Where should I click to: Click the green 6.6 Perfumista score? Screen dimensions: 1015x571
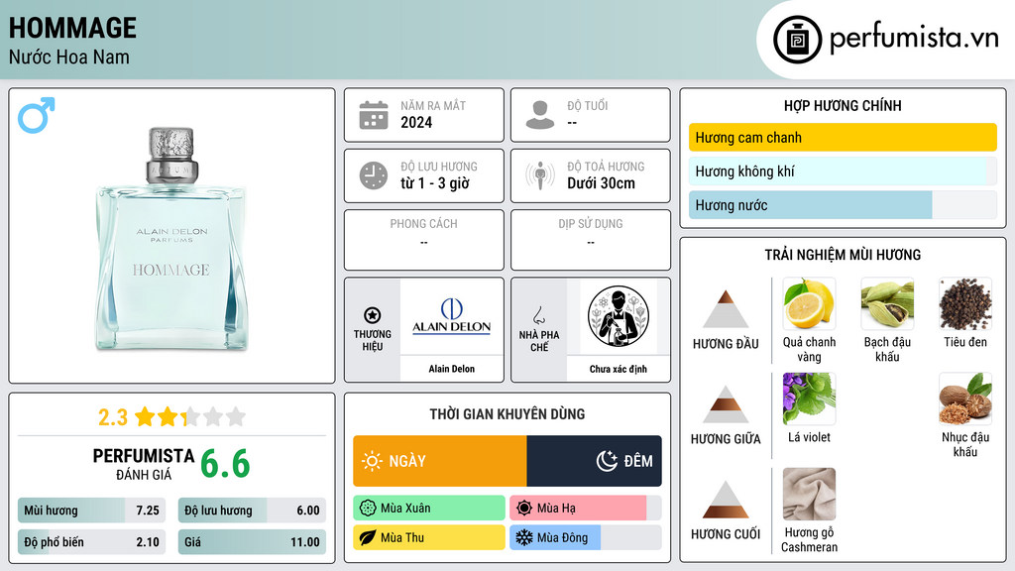[225, 464]
